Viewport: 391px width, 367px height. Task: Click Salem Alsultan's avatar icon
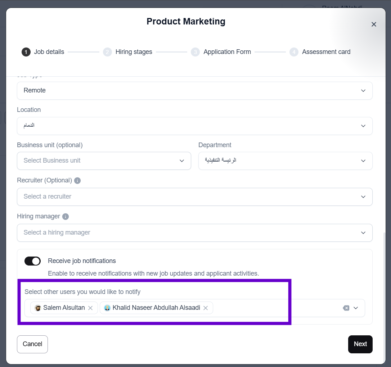click(38, 308)
